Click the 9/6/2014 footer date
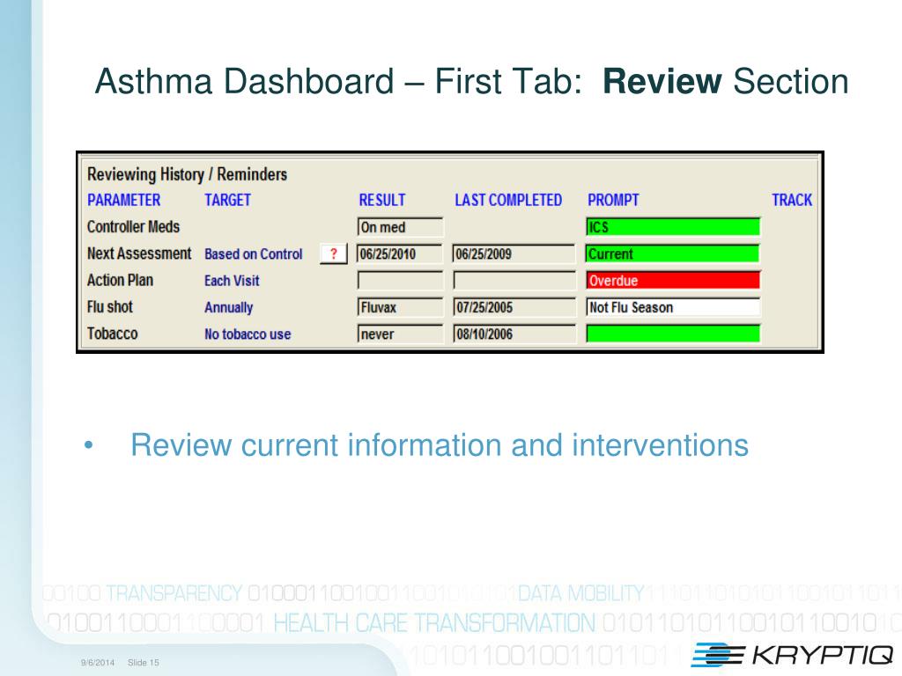Screen dimensions: 902x676 coord(98,663)
